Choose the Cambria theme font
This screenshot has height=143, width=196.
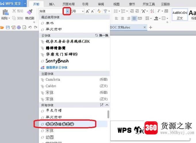pyautogui.click(x=74, y=80)
